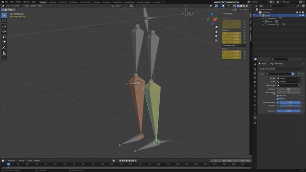The image size is (306, 172).
Task: Switch to the UV Editing workspace tab
Action: pyautogui.click(x=73, y=2)
